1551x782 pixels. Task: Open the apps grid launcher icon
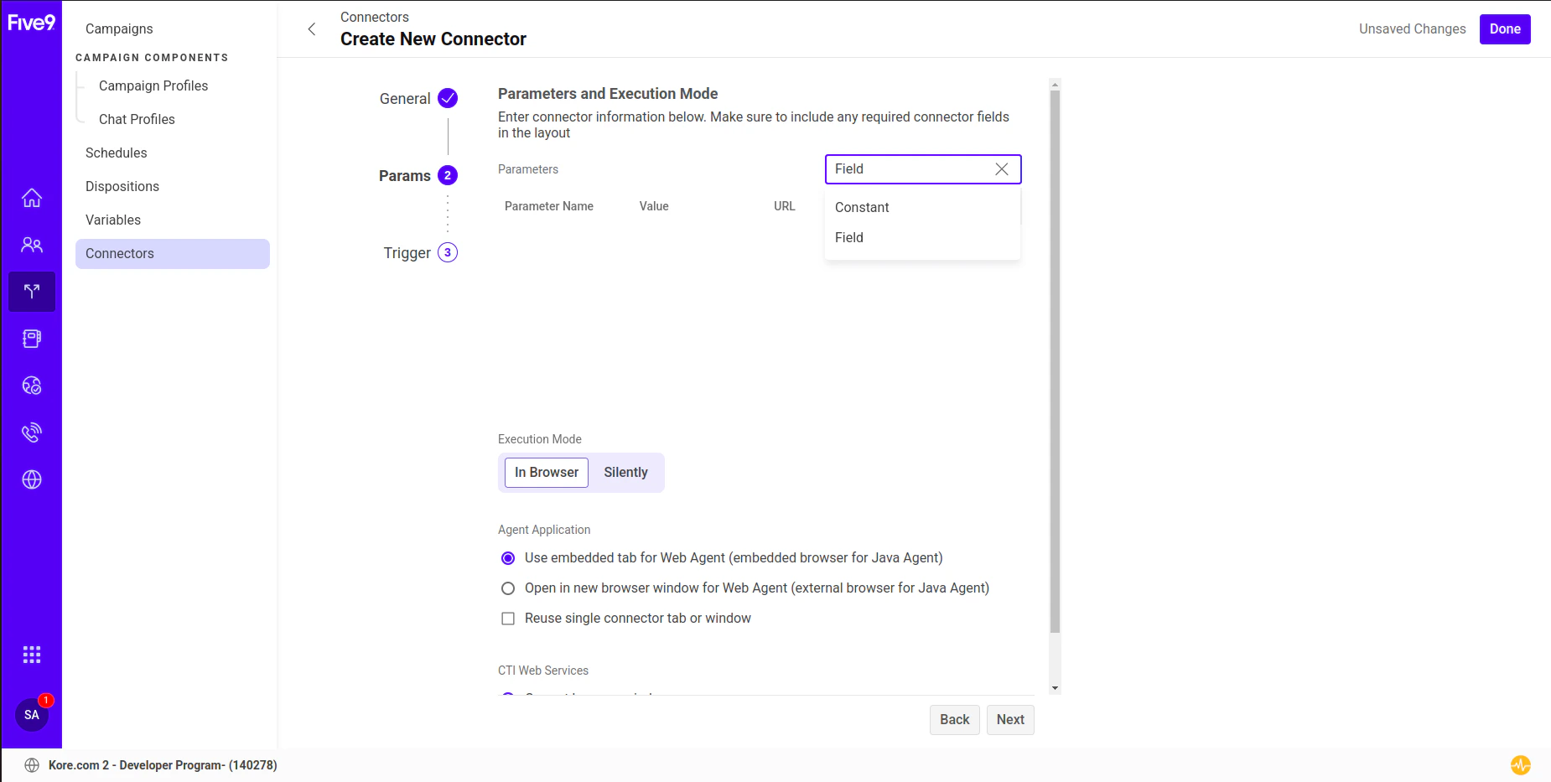(x=31, y=654)
